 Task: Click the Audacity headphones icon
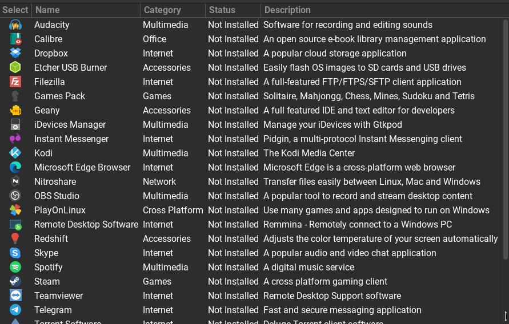tap(15, 25)
